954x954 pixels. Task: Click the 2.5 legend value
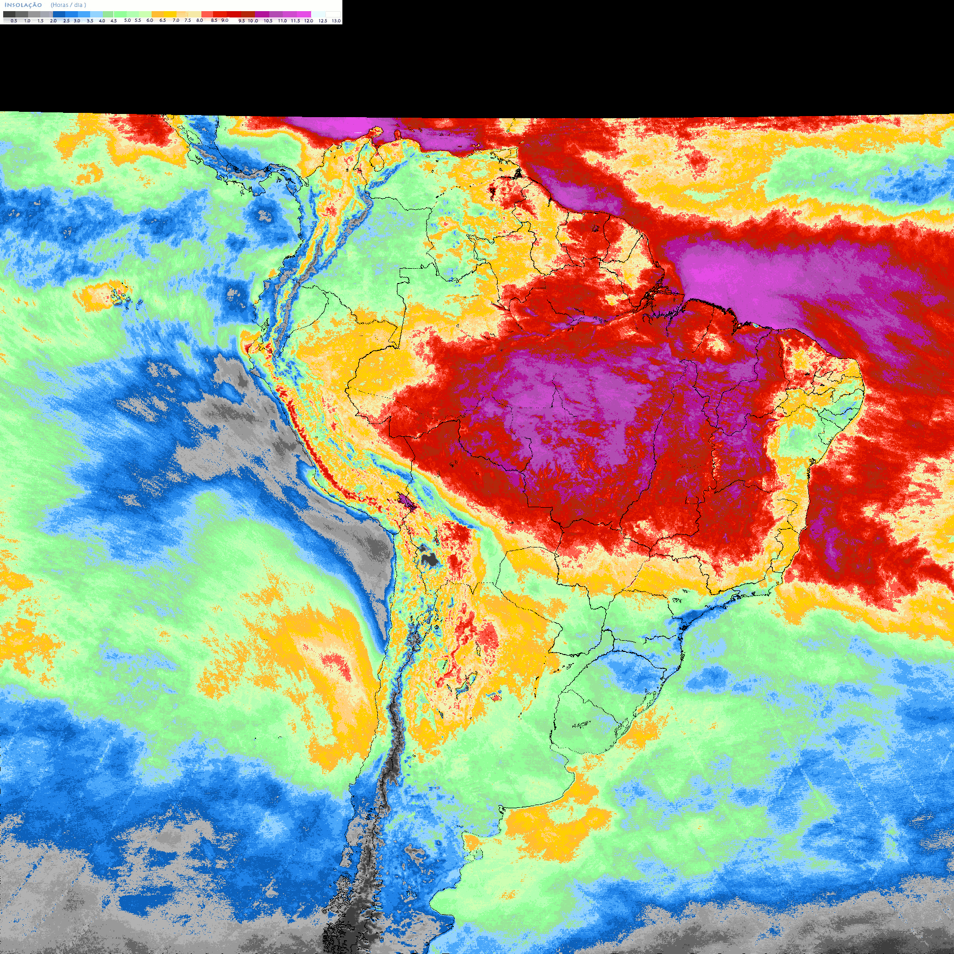pos(66,21)
